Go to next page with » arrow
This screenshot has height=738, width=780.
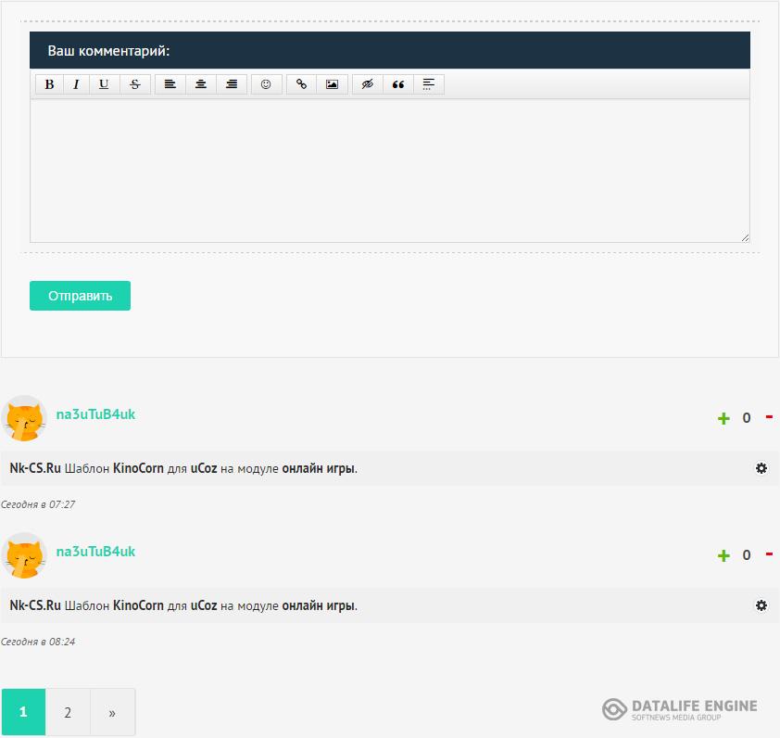click(112, 712)
